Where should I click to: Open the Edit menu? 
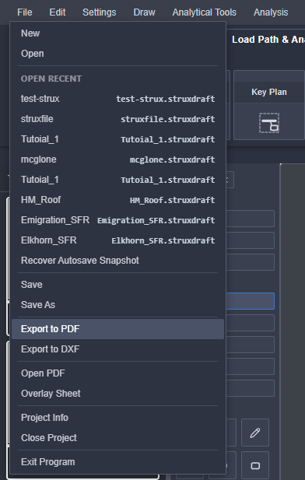[x=58, y=12]
